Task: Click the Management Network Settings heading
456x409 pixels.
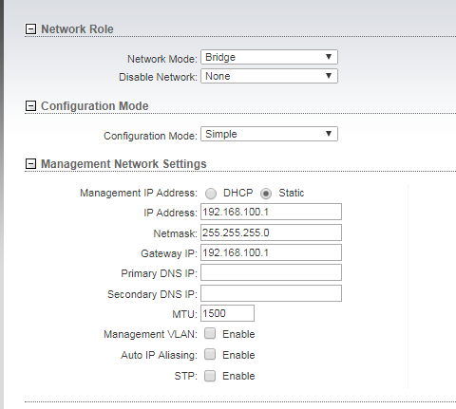Action: (x=123, y=164)
